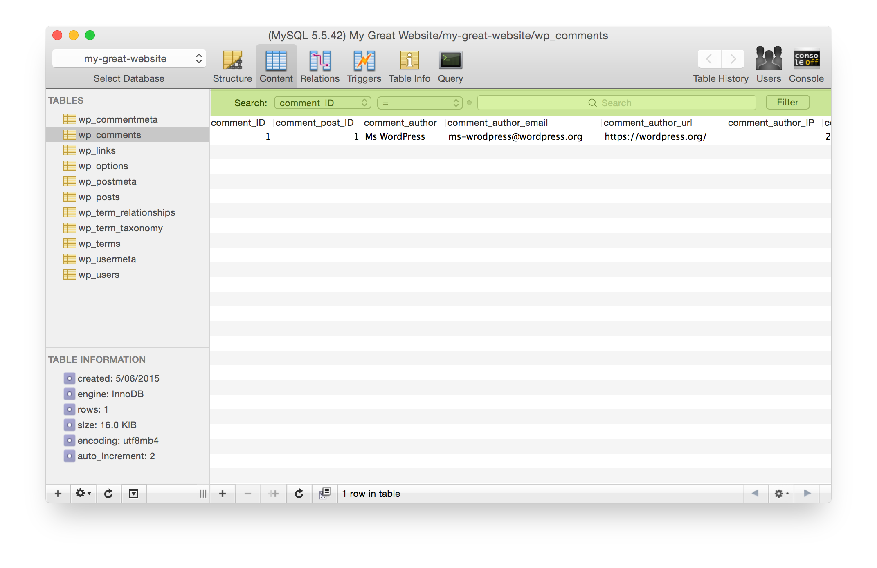
Task: Open the Triggers view
Action: 364,65
